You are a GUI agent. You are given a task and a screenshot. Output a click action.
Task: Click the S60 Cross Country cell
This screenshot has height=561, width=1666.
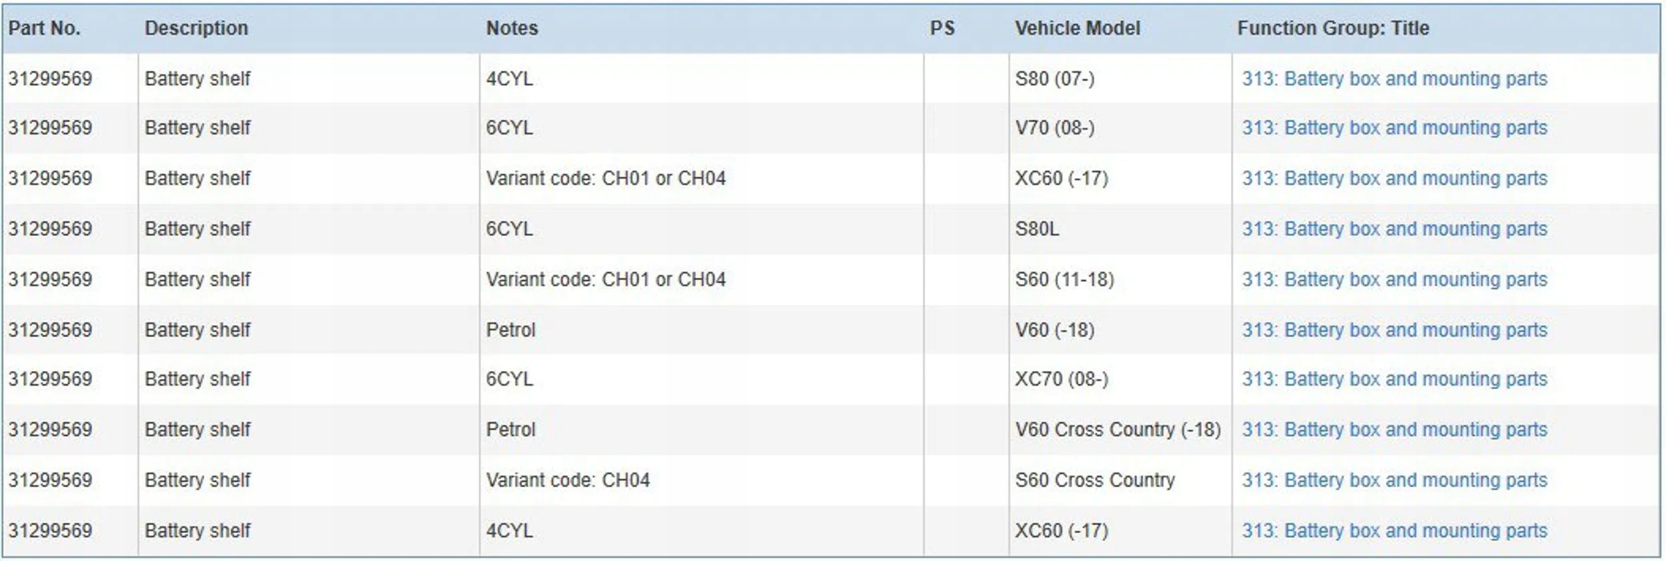(1094, 480)
